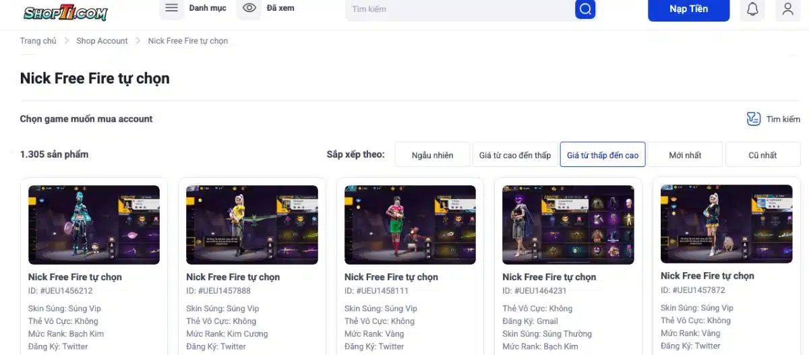Screen dimensions: 809x355
Task: Open thumbnail of account #UEU1456212
Action: pos(94,224)
